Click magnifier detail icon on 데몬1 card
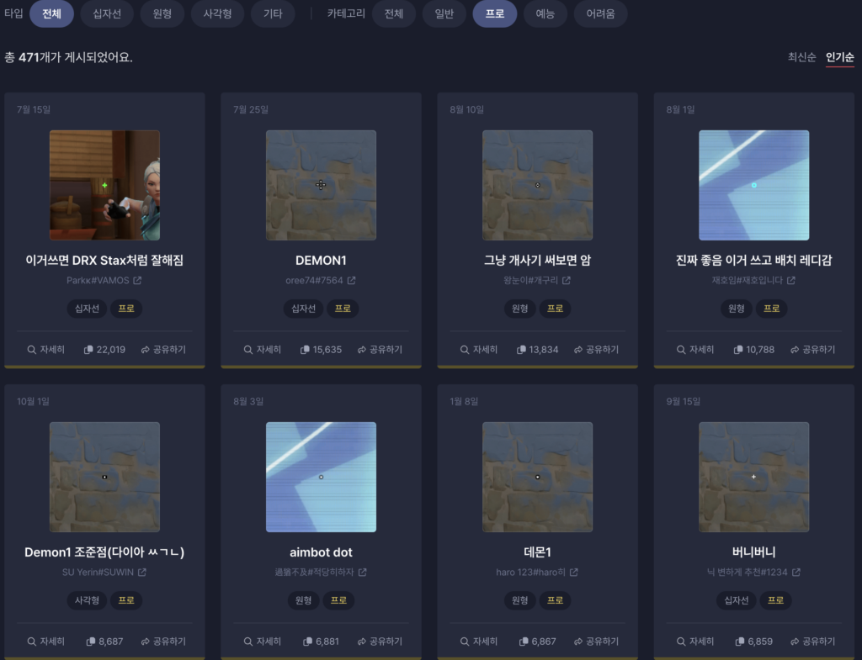This screenshot has height=660, width=862. point(465,642)
